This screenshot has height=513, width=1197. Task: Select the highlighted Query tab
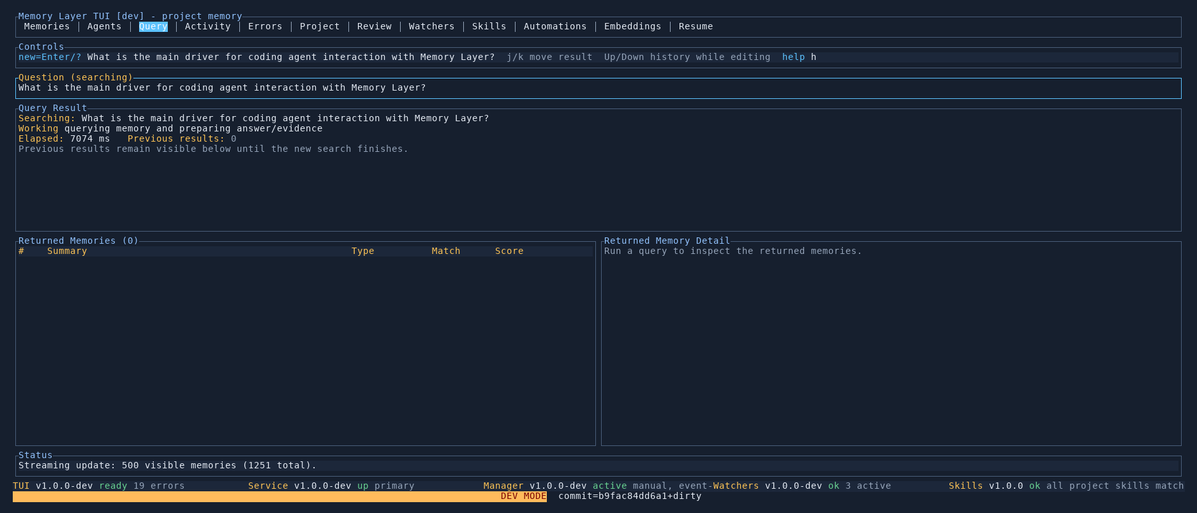click(153, 26)
